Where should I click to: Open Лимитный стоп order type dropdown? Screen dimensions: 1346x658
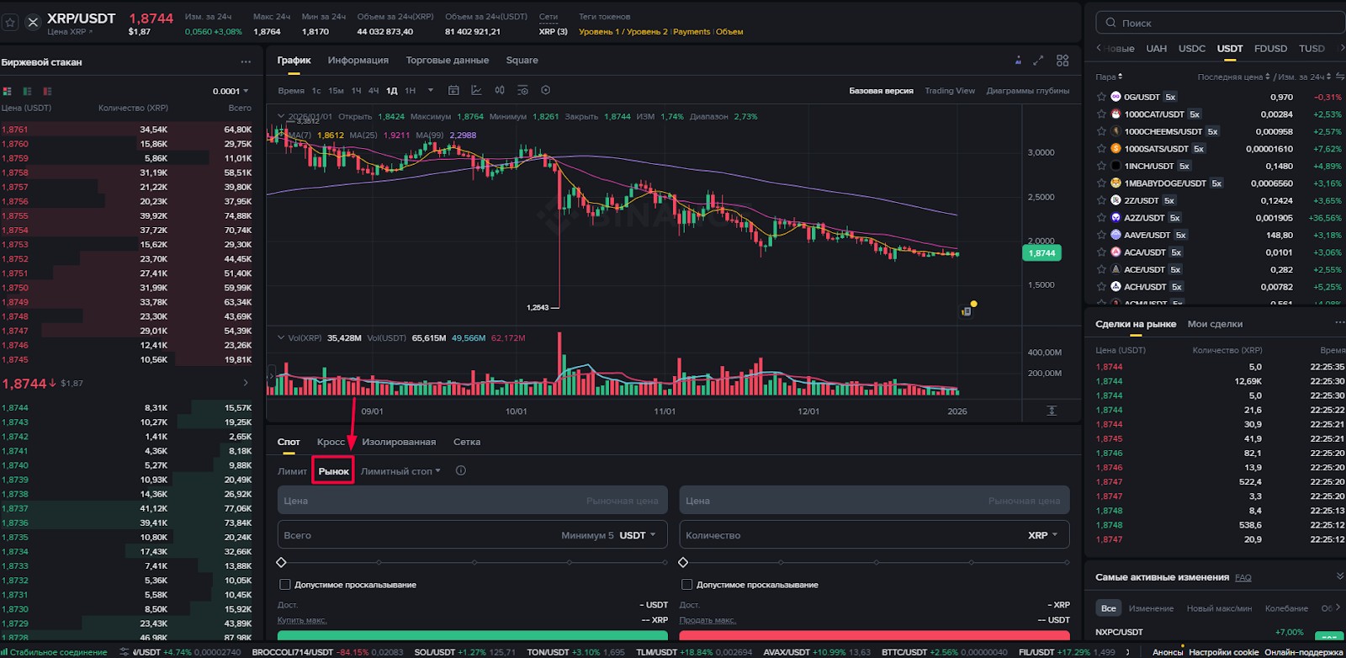click(x=400, y=471)
